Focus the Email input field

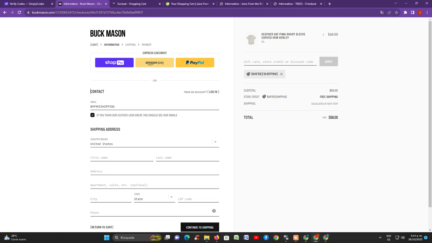tap(155, 105)
